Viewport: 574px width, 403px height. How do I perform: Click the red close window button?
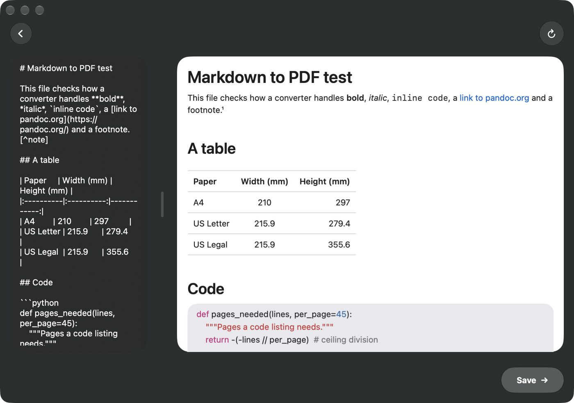click(10, 10)
